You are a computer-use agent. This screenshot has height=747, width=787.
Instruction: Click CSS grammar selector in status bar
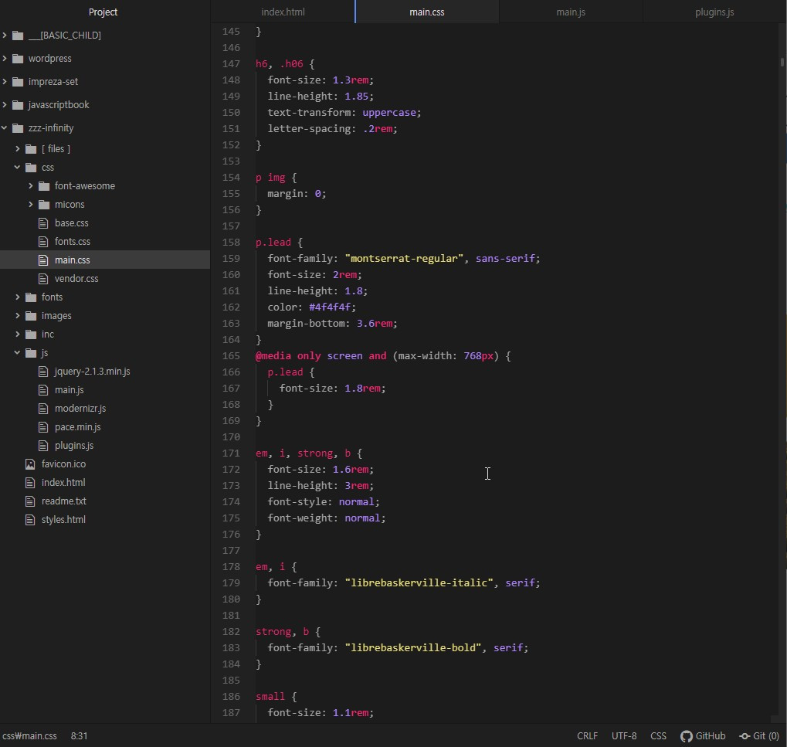(x=658, y=736)
